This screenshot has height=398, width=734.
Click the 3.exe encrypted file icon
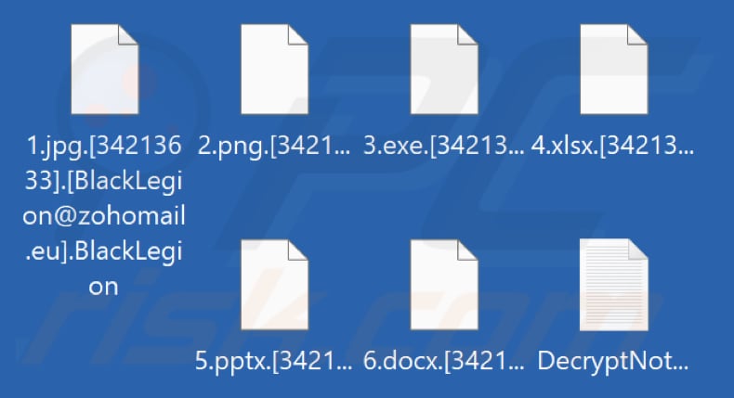(444, 70)
